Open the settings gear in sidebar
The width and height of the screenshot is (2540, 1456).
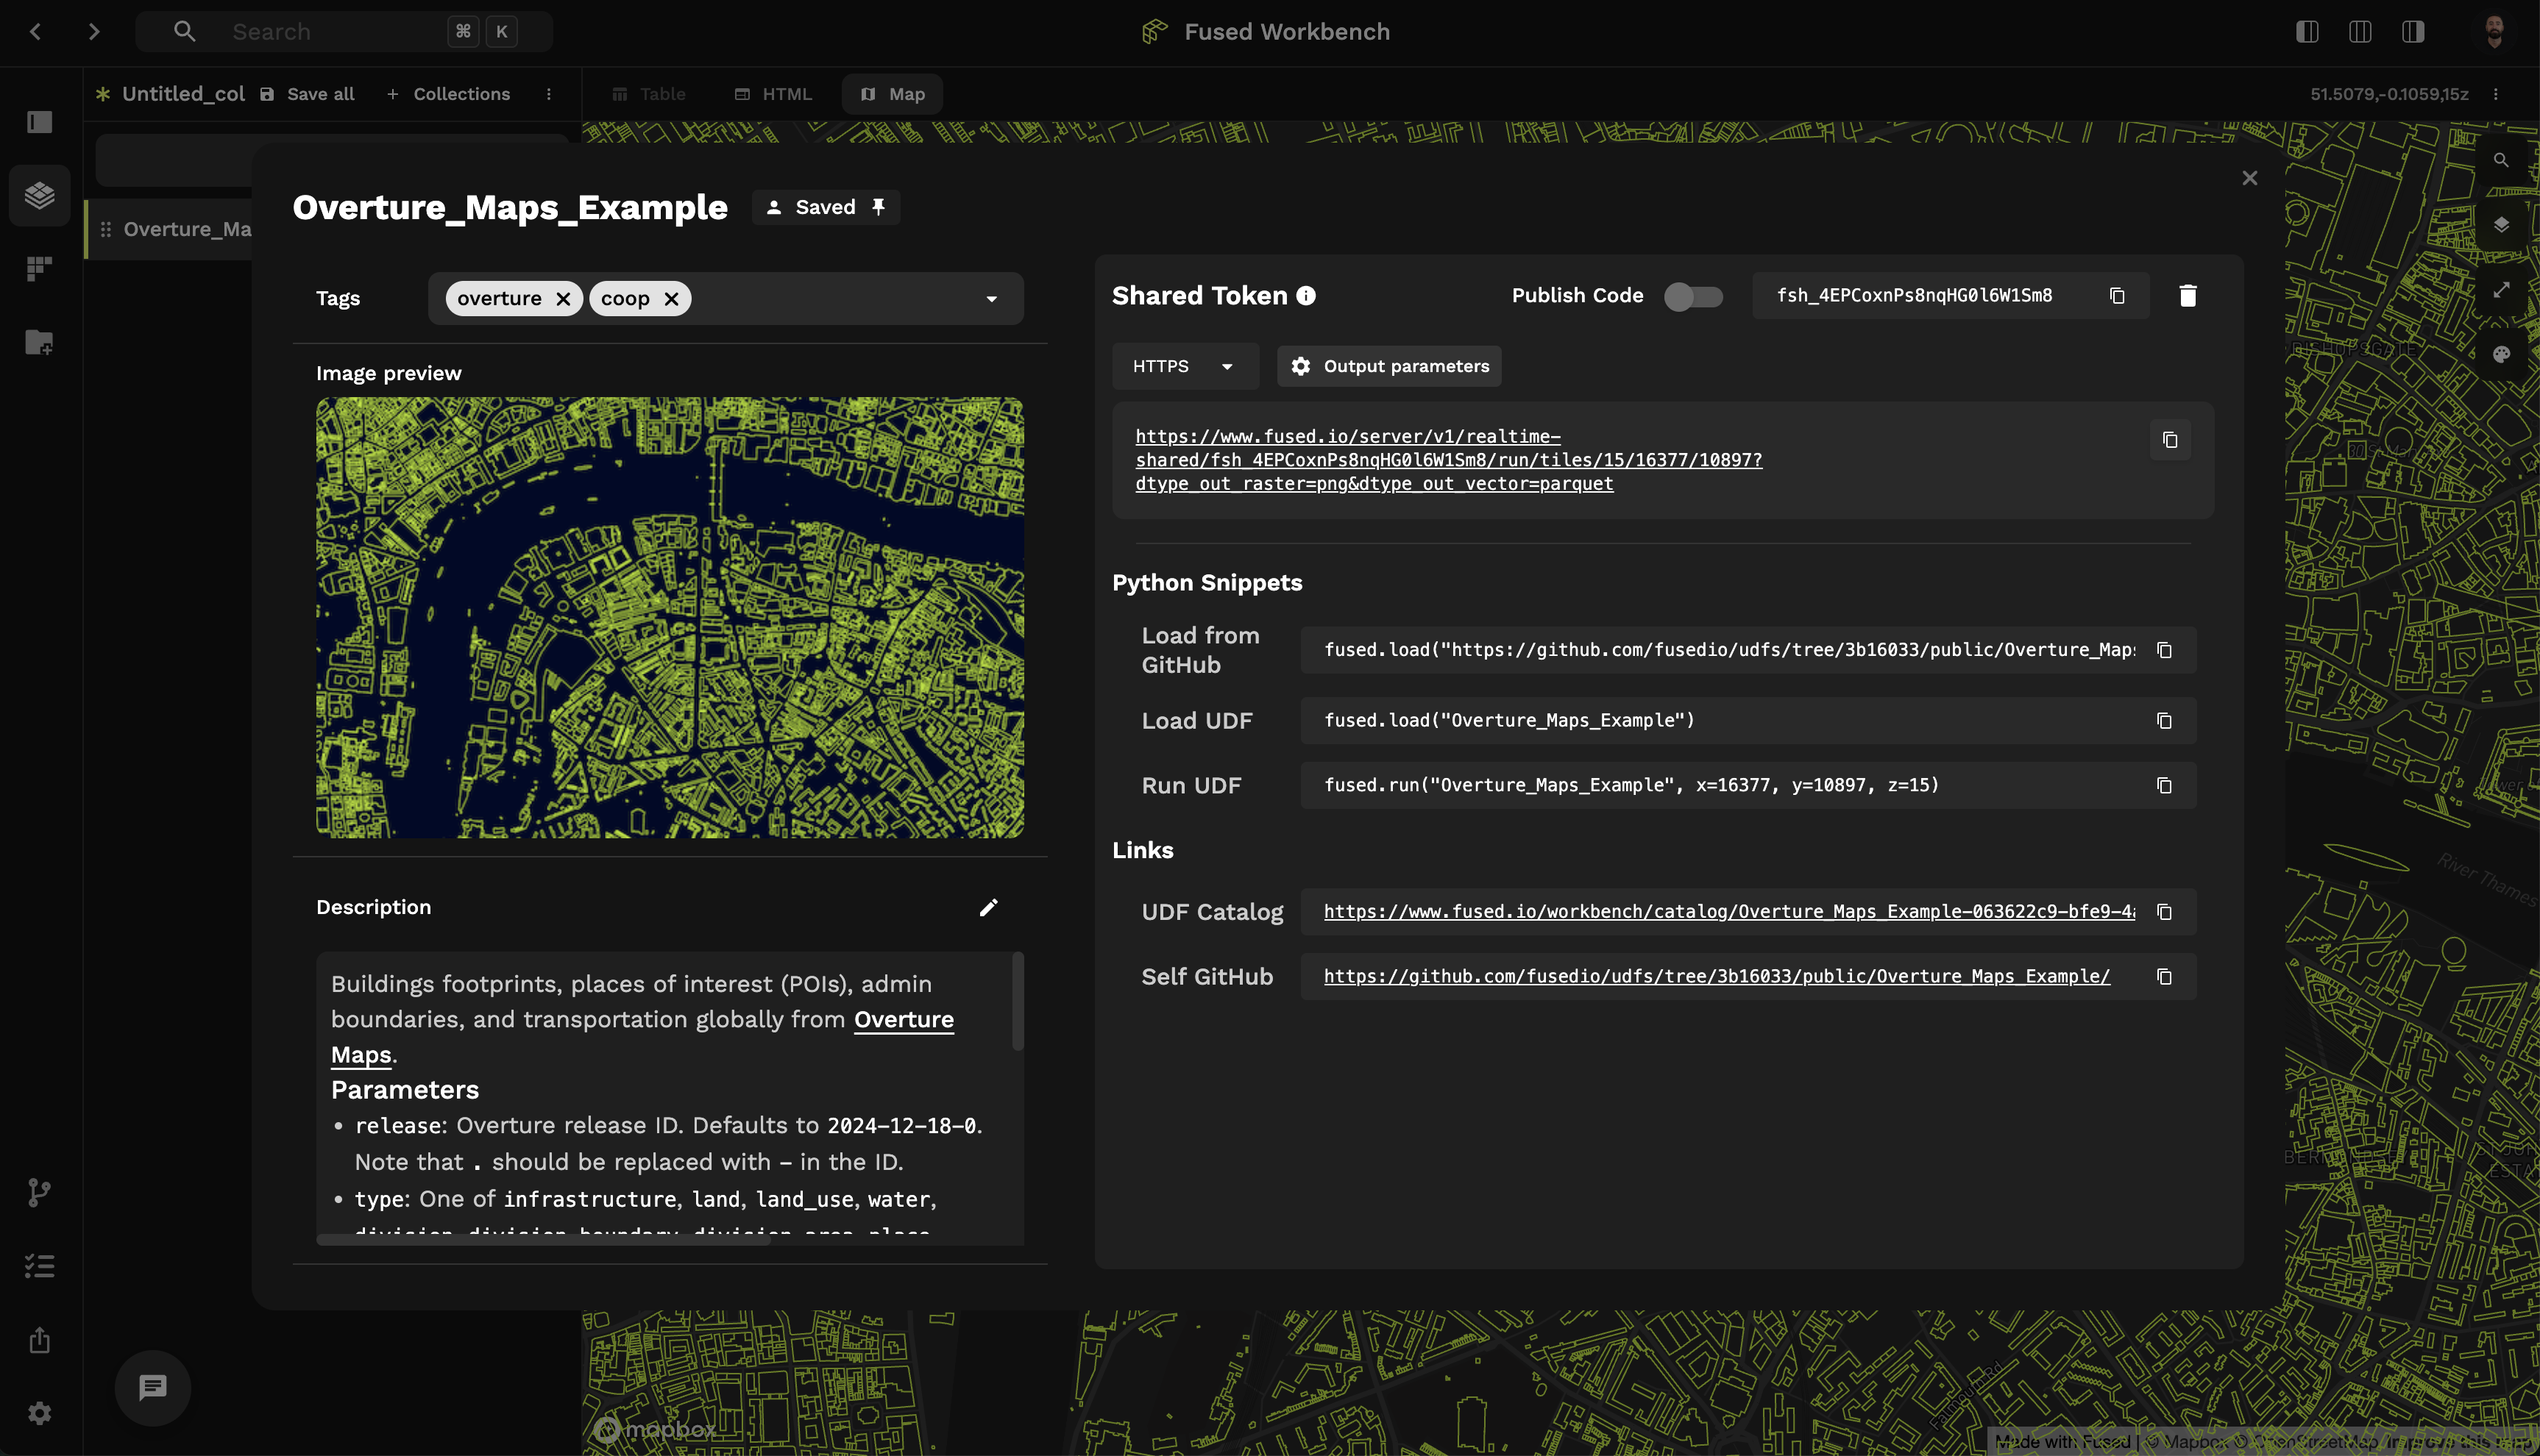tap(40, 1413)
